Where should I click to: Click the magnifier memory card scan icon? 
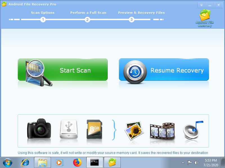(x=39, y=73)
